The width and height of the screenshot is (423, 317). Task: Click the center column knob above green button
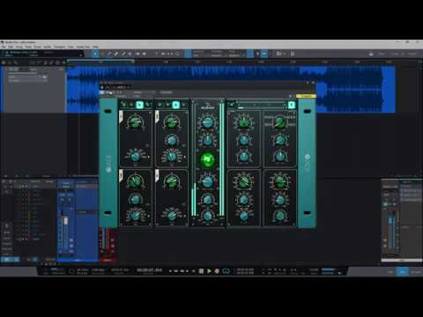[207, 140]
